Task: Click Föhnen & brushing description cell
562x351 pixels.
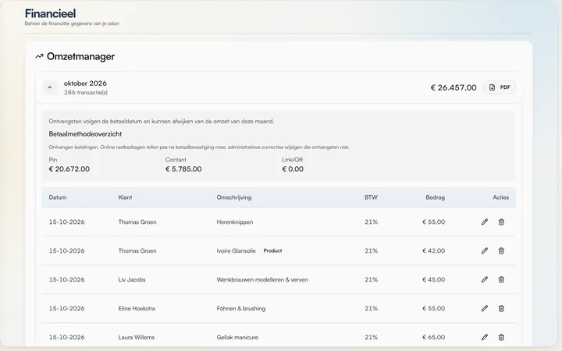Action: 241,308
